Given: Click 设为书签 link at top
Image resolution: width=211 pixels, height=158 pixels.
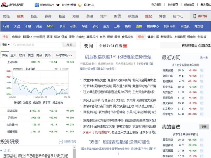Looking at the screenshot, I should 156,5.
